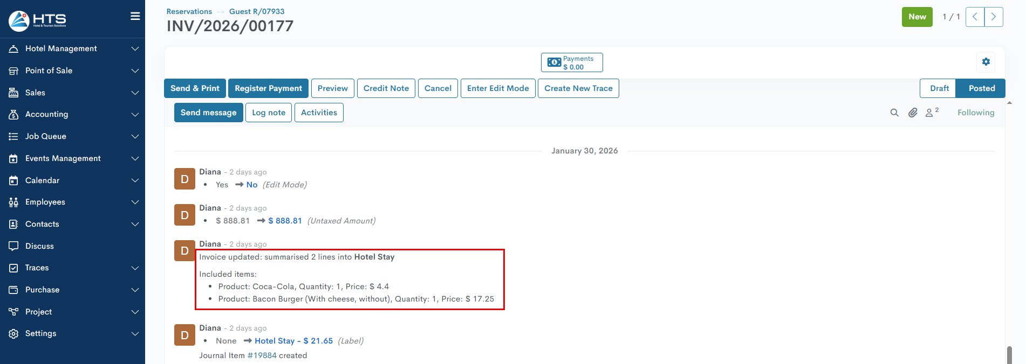Toggle the Following subscription status

[x=975, y=113]
